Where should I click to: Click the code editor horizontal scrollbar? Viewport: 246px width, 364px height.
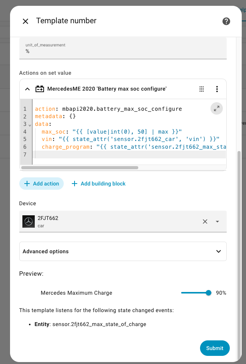pos(80,168)
